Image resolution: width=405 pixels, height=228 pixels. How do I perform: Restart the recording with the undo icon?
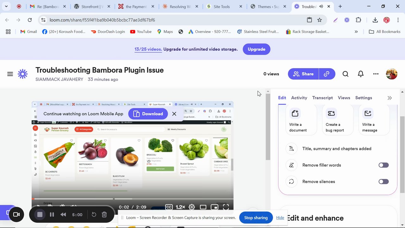tap(94, 214)
